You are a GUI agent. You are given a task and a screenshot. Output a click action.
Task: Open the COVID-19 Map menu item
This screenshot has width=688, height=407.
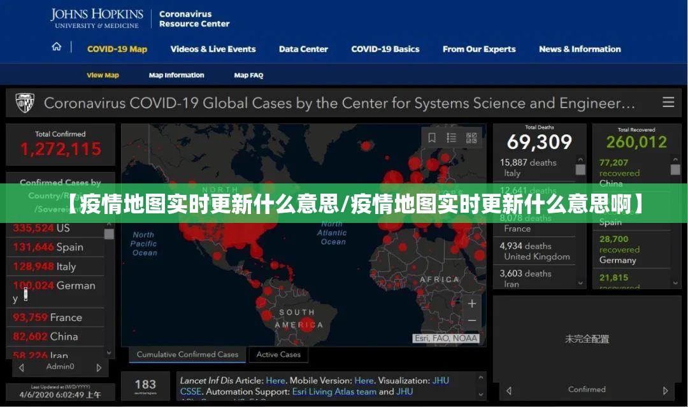pyautogui.click(x=117, y=49)
